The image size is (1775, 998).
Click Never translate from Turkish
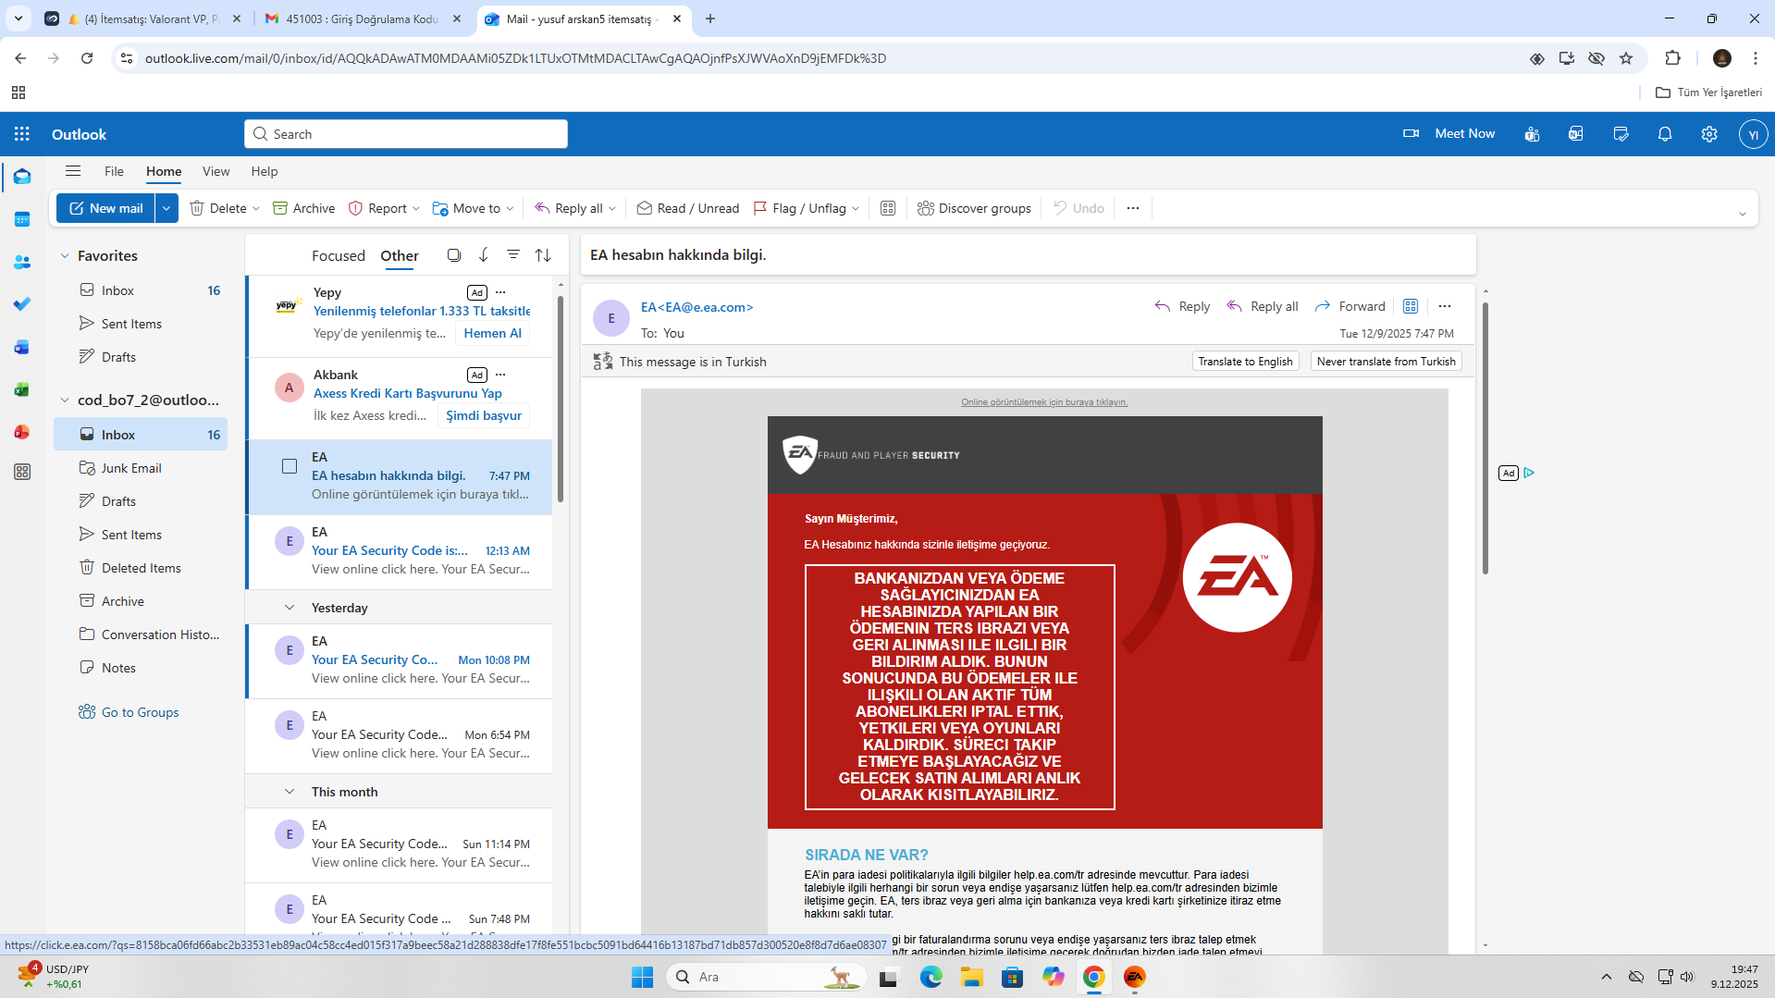1386,362
